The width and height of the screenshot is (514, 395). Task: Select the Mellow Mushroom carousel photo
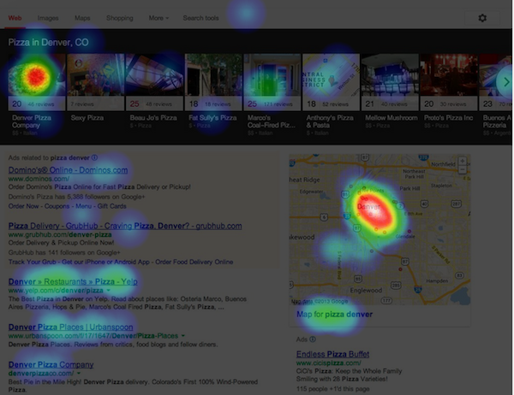390,75
